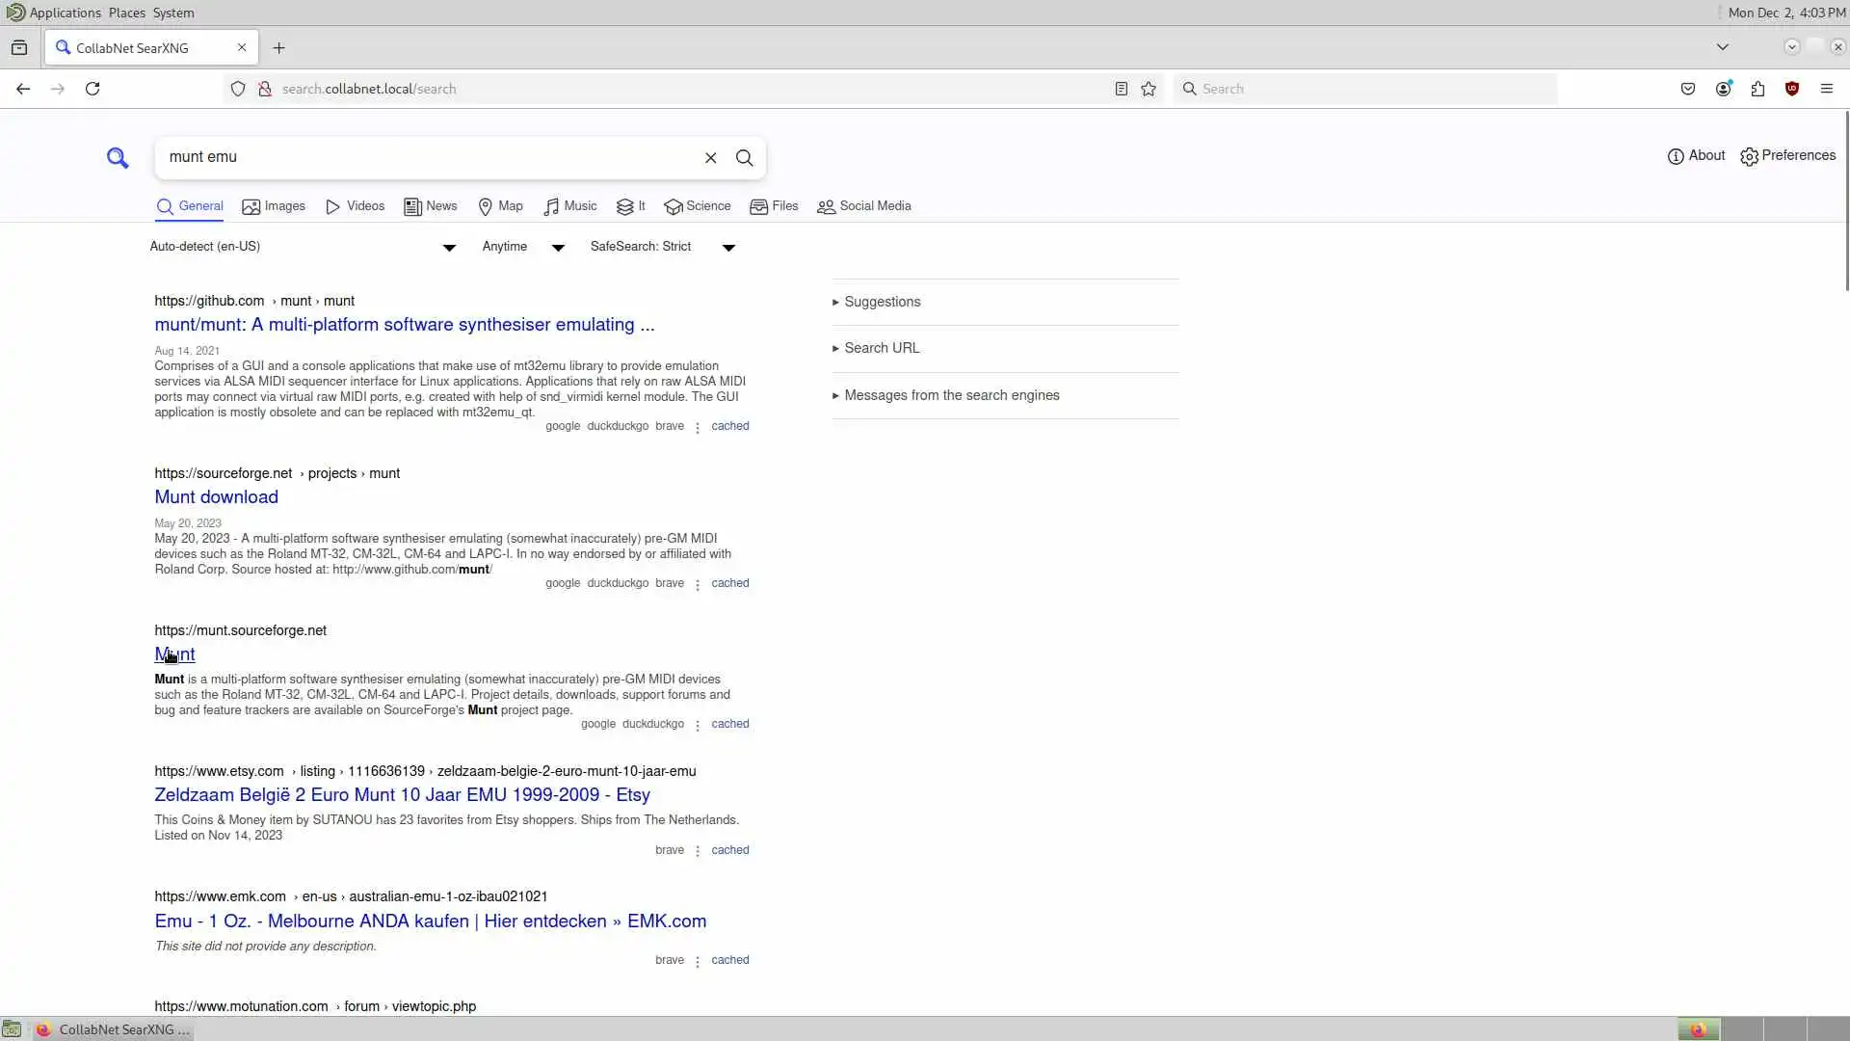Open the Munt download result link
Viewport: 1850px width, 1041px height.
pos(216,497)
